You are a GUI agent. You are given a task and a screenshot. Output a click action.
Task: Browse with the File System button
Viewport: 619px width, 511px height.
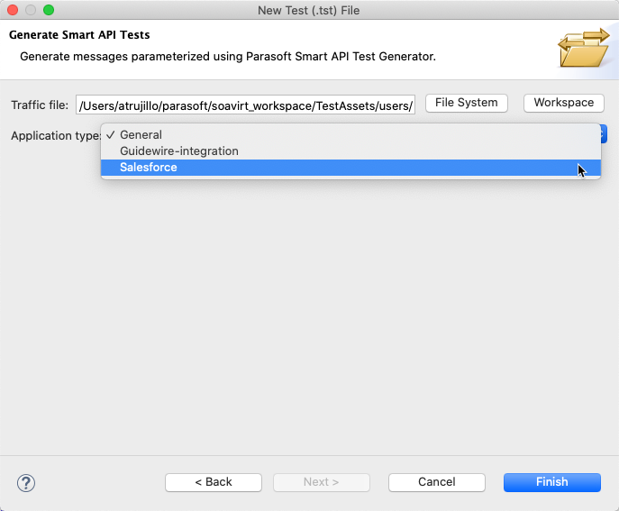[466, 103]
